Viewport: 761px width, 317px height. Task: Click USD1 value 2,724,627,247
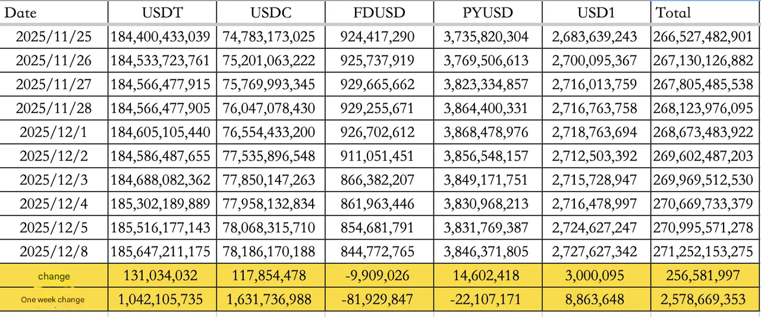pyautogui.click(x=594, y=228)
